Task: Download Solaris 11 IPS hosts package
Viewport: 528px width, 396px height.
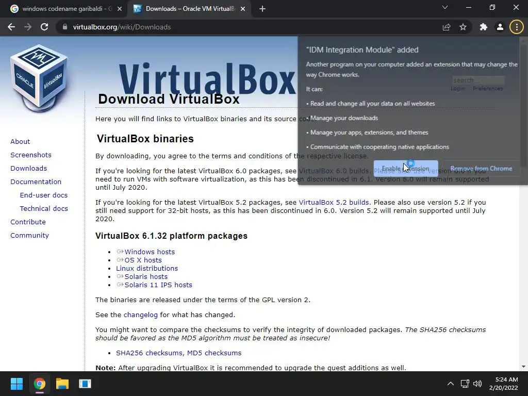Action: 158,285
